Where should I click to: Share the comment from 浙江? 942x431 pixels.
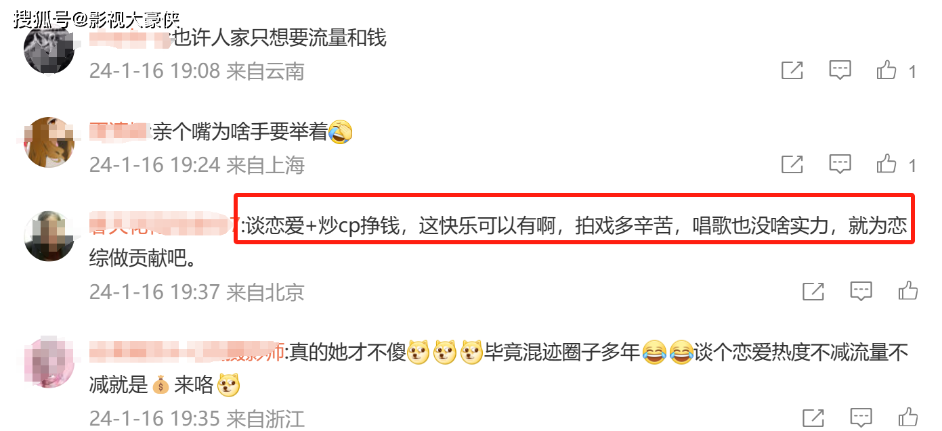click(x=813, y=418)
